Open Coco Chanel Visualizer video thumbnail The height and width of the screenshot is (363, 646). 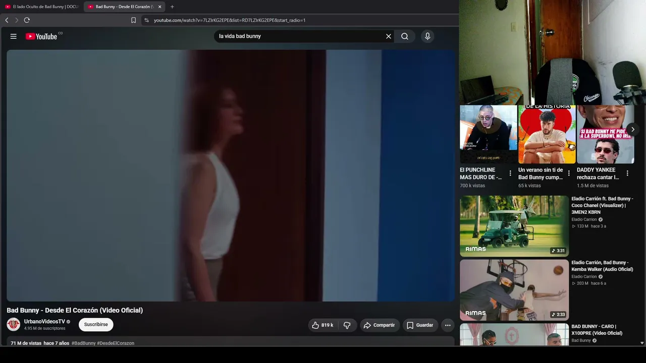[514, 226]
